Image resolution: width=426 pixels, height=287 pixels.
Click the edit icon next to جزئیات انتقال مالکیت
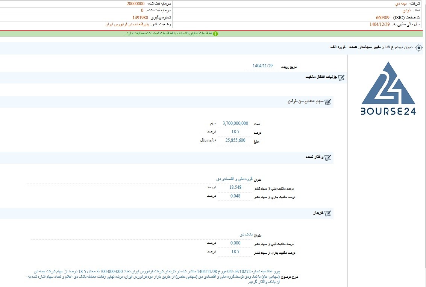pos(341,77)
